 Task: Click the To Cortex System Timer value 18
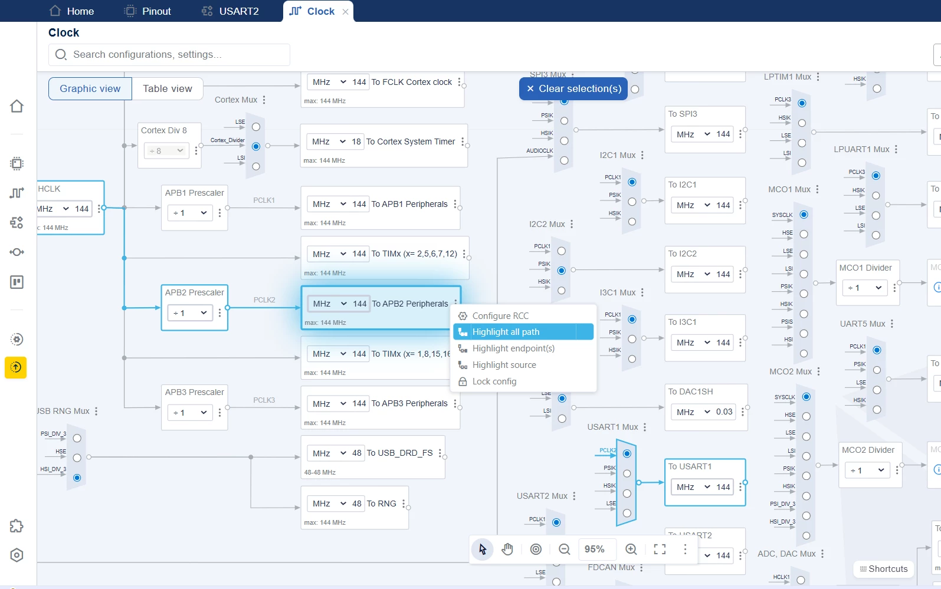pos(356,142)
